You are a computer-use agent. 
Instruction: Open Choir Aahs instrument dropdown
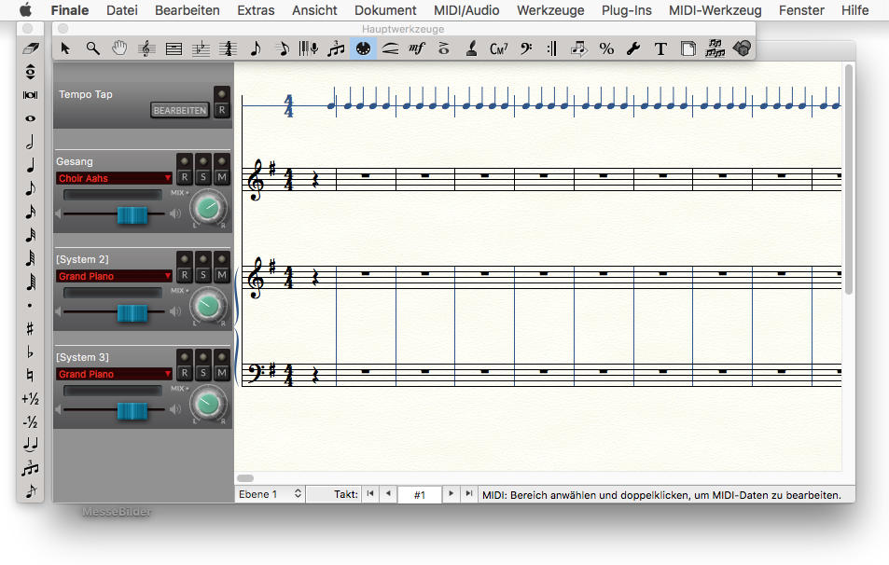coord(114,178)
